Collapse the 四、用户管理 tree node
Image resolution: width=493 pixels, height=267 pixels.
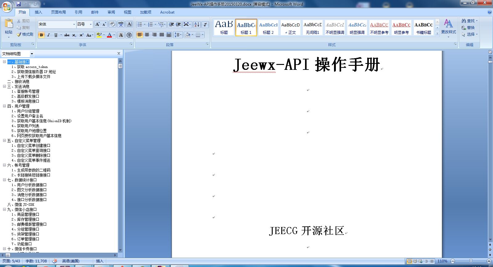5,106
